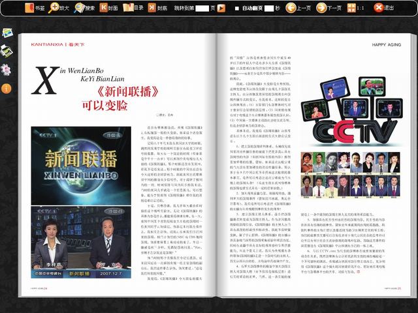Image resolution: width=418 pixels, height=313 pixels.
Task: Click the printer icon in the sidebar
Action: [7, 51]
